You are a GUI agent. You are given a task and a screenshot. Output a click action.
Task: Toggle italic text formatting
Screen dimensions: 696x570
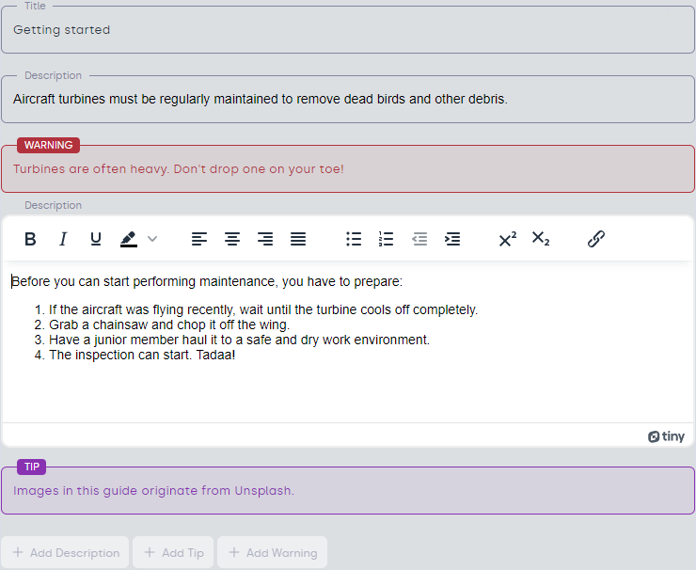coord(63,239)
